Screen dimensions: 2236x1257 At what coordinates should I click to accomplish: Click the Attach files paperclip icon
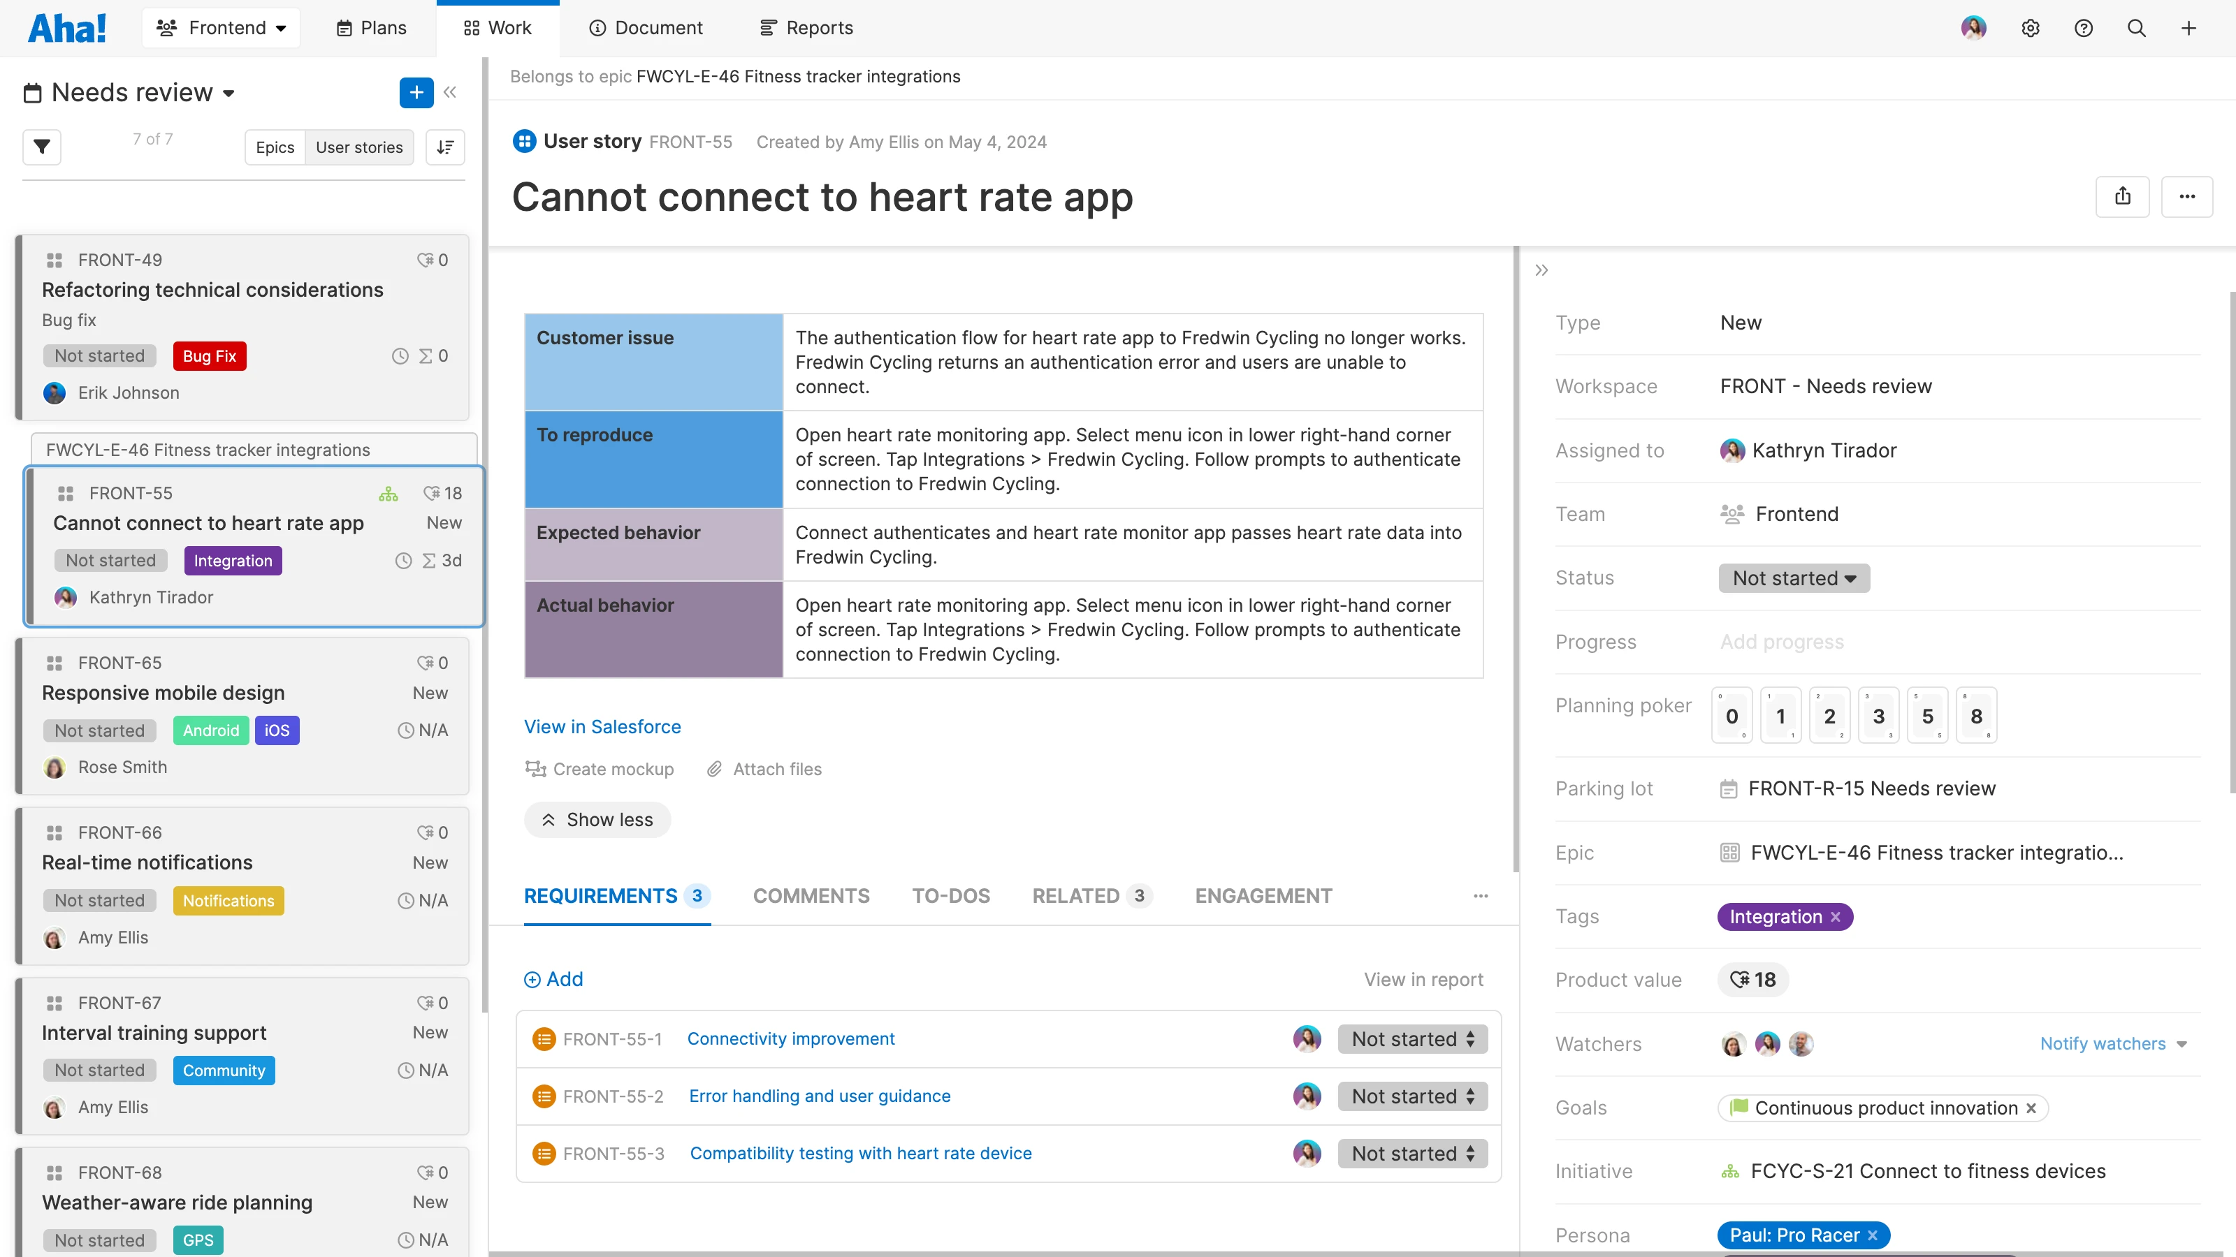point(716,769)
